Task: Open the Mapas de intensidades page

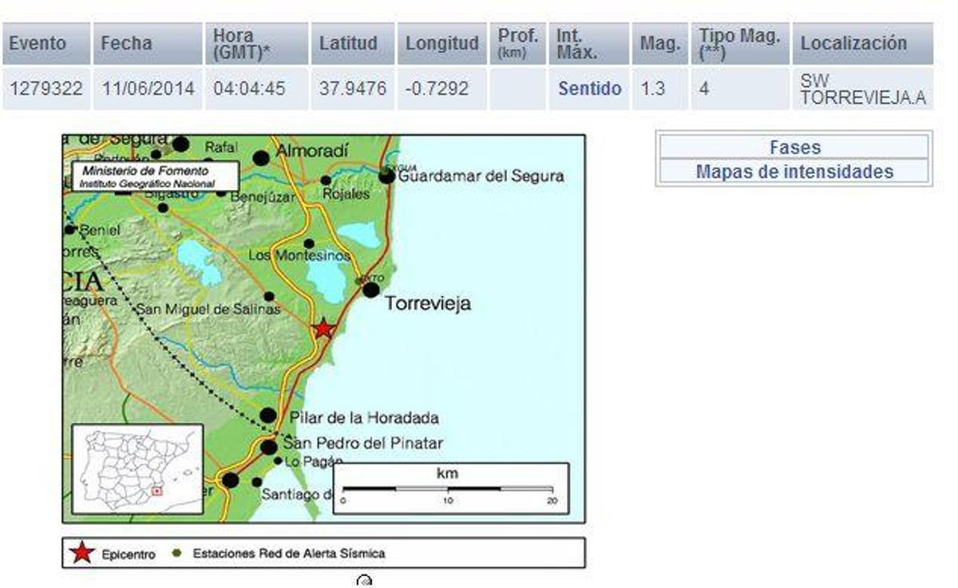Action: (x=796, y=171)
